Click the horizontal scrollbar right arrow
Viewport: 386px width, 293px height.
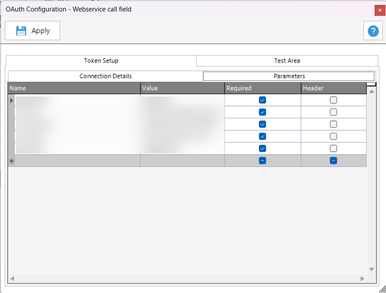[362, 278]
